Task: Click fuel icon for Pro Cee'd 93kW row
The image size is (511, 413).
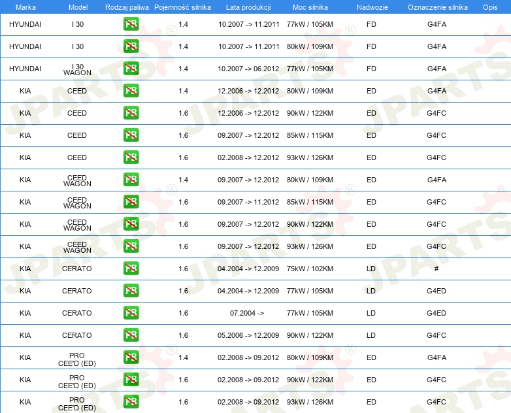Action: [x=131, y=402]
